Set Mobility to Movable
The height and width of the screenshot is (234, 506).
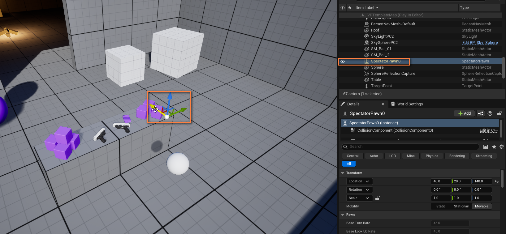[x=482, y=206]
